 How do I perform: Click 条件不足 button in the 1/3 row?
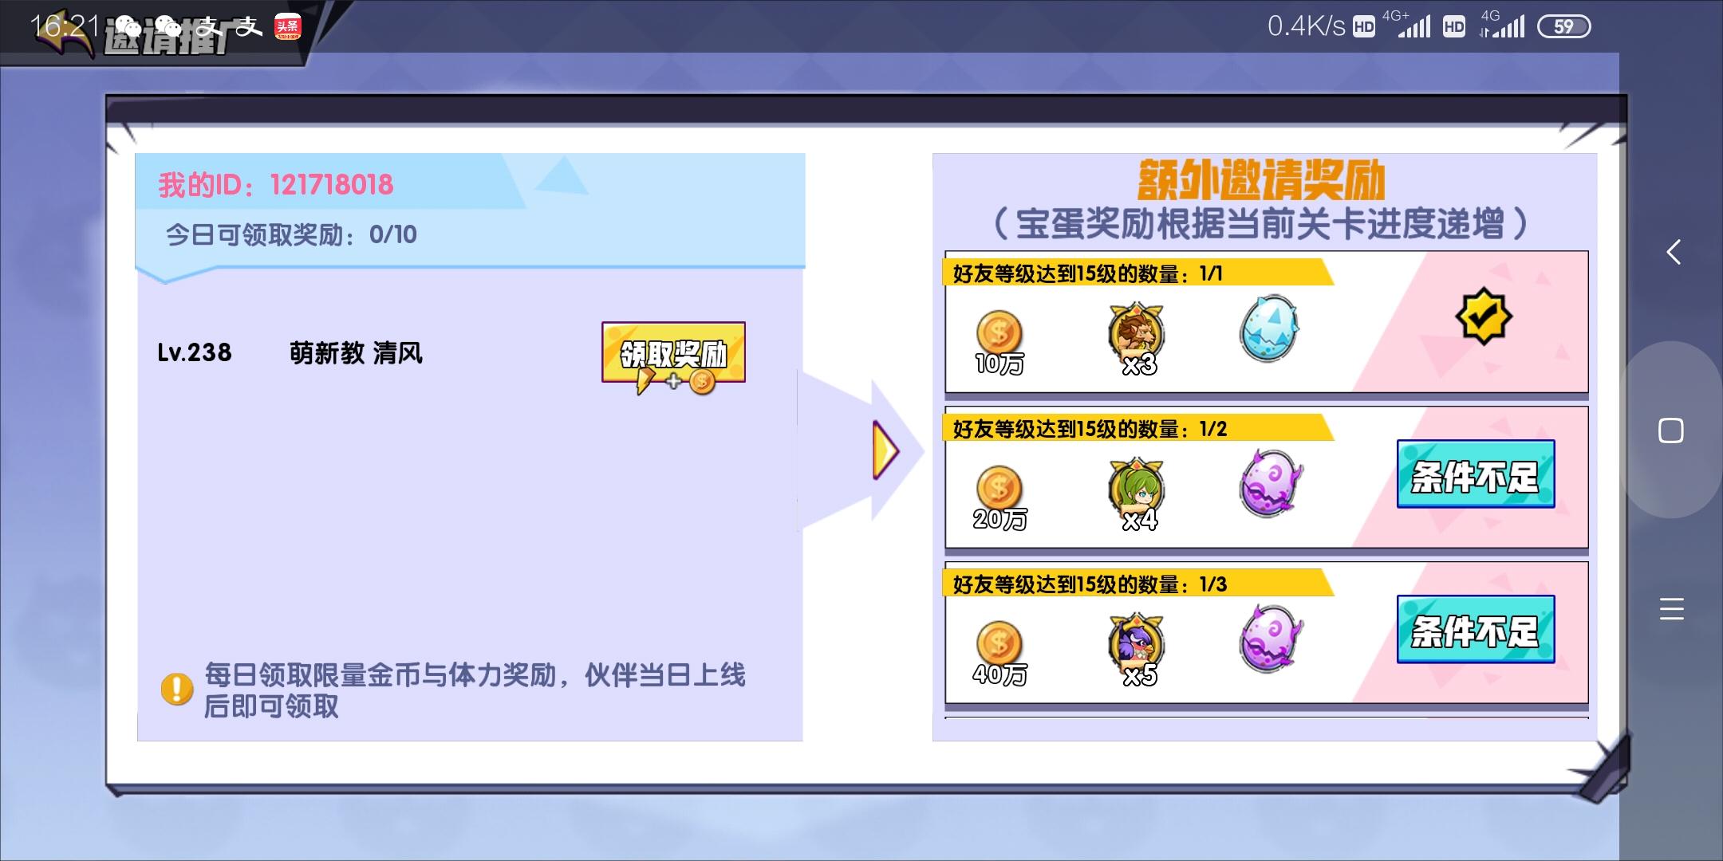(x=1476, y=630)
